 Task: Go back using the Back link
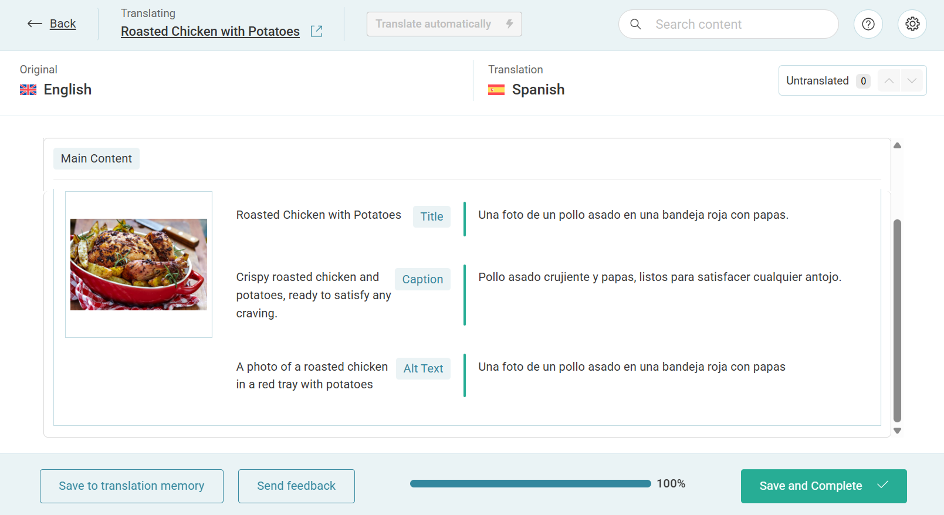(x=63, y=24)
